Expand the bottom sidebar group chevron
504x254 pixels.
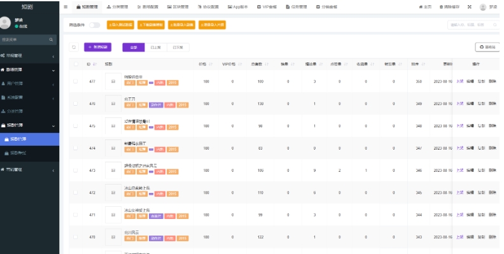click(53, 171)
